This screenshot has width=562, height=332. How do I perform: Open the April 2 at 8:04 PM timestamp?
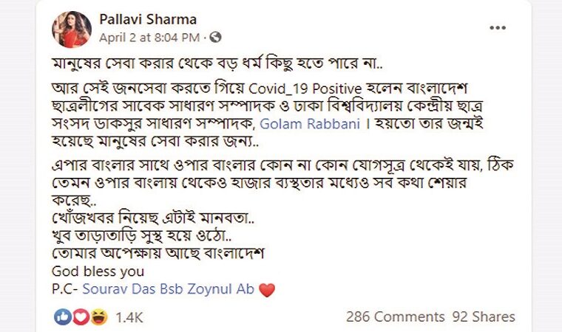point(149,38)
